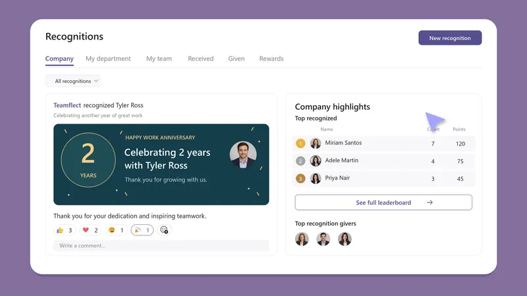527x296 pixels.
Task: Select Adele Martin in leaderboard
Action: click(383, 160)
